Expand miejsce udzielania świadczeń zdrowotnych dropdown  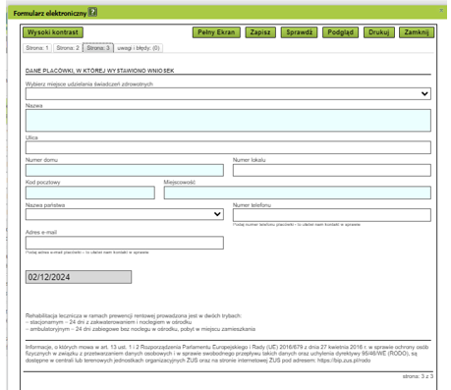(x=228, y=93)
